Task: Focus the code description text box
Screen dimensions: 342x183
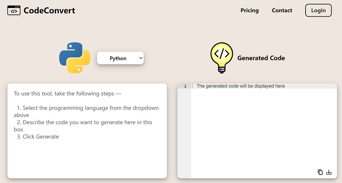Action: click(87, 131)
